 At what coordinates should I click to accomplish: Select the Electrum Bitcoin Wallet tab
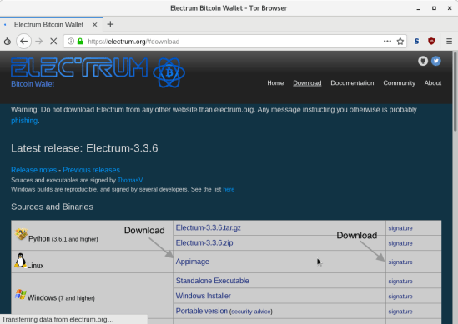[x=52, y=25]
